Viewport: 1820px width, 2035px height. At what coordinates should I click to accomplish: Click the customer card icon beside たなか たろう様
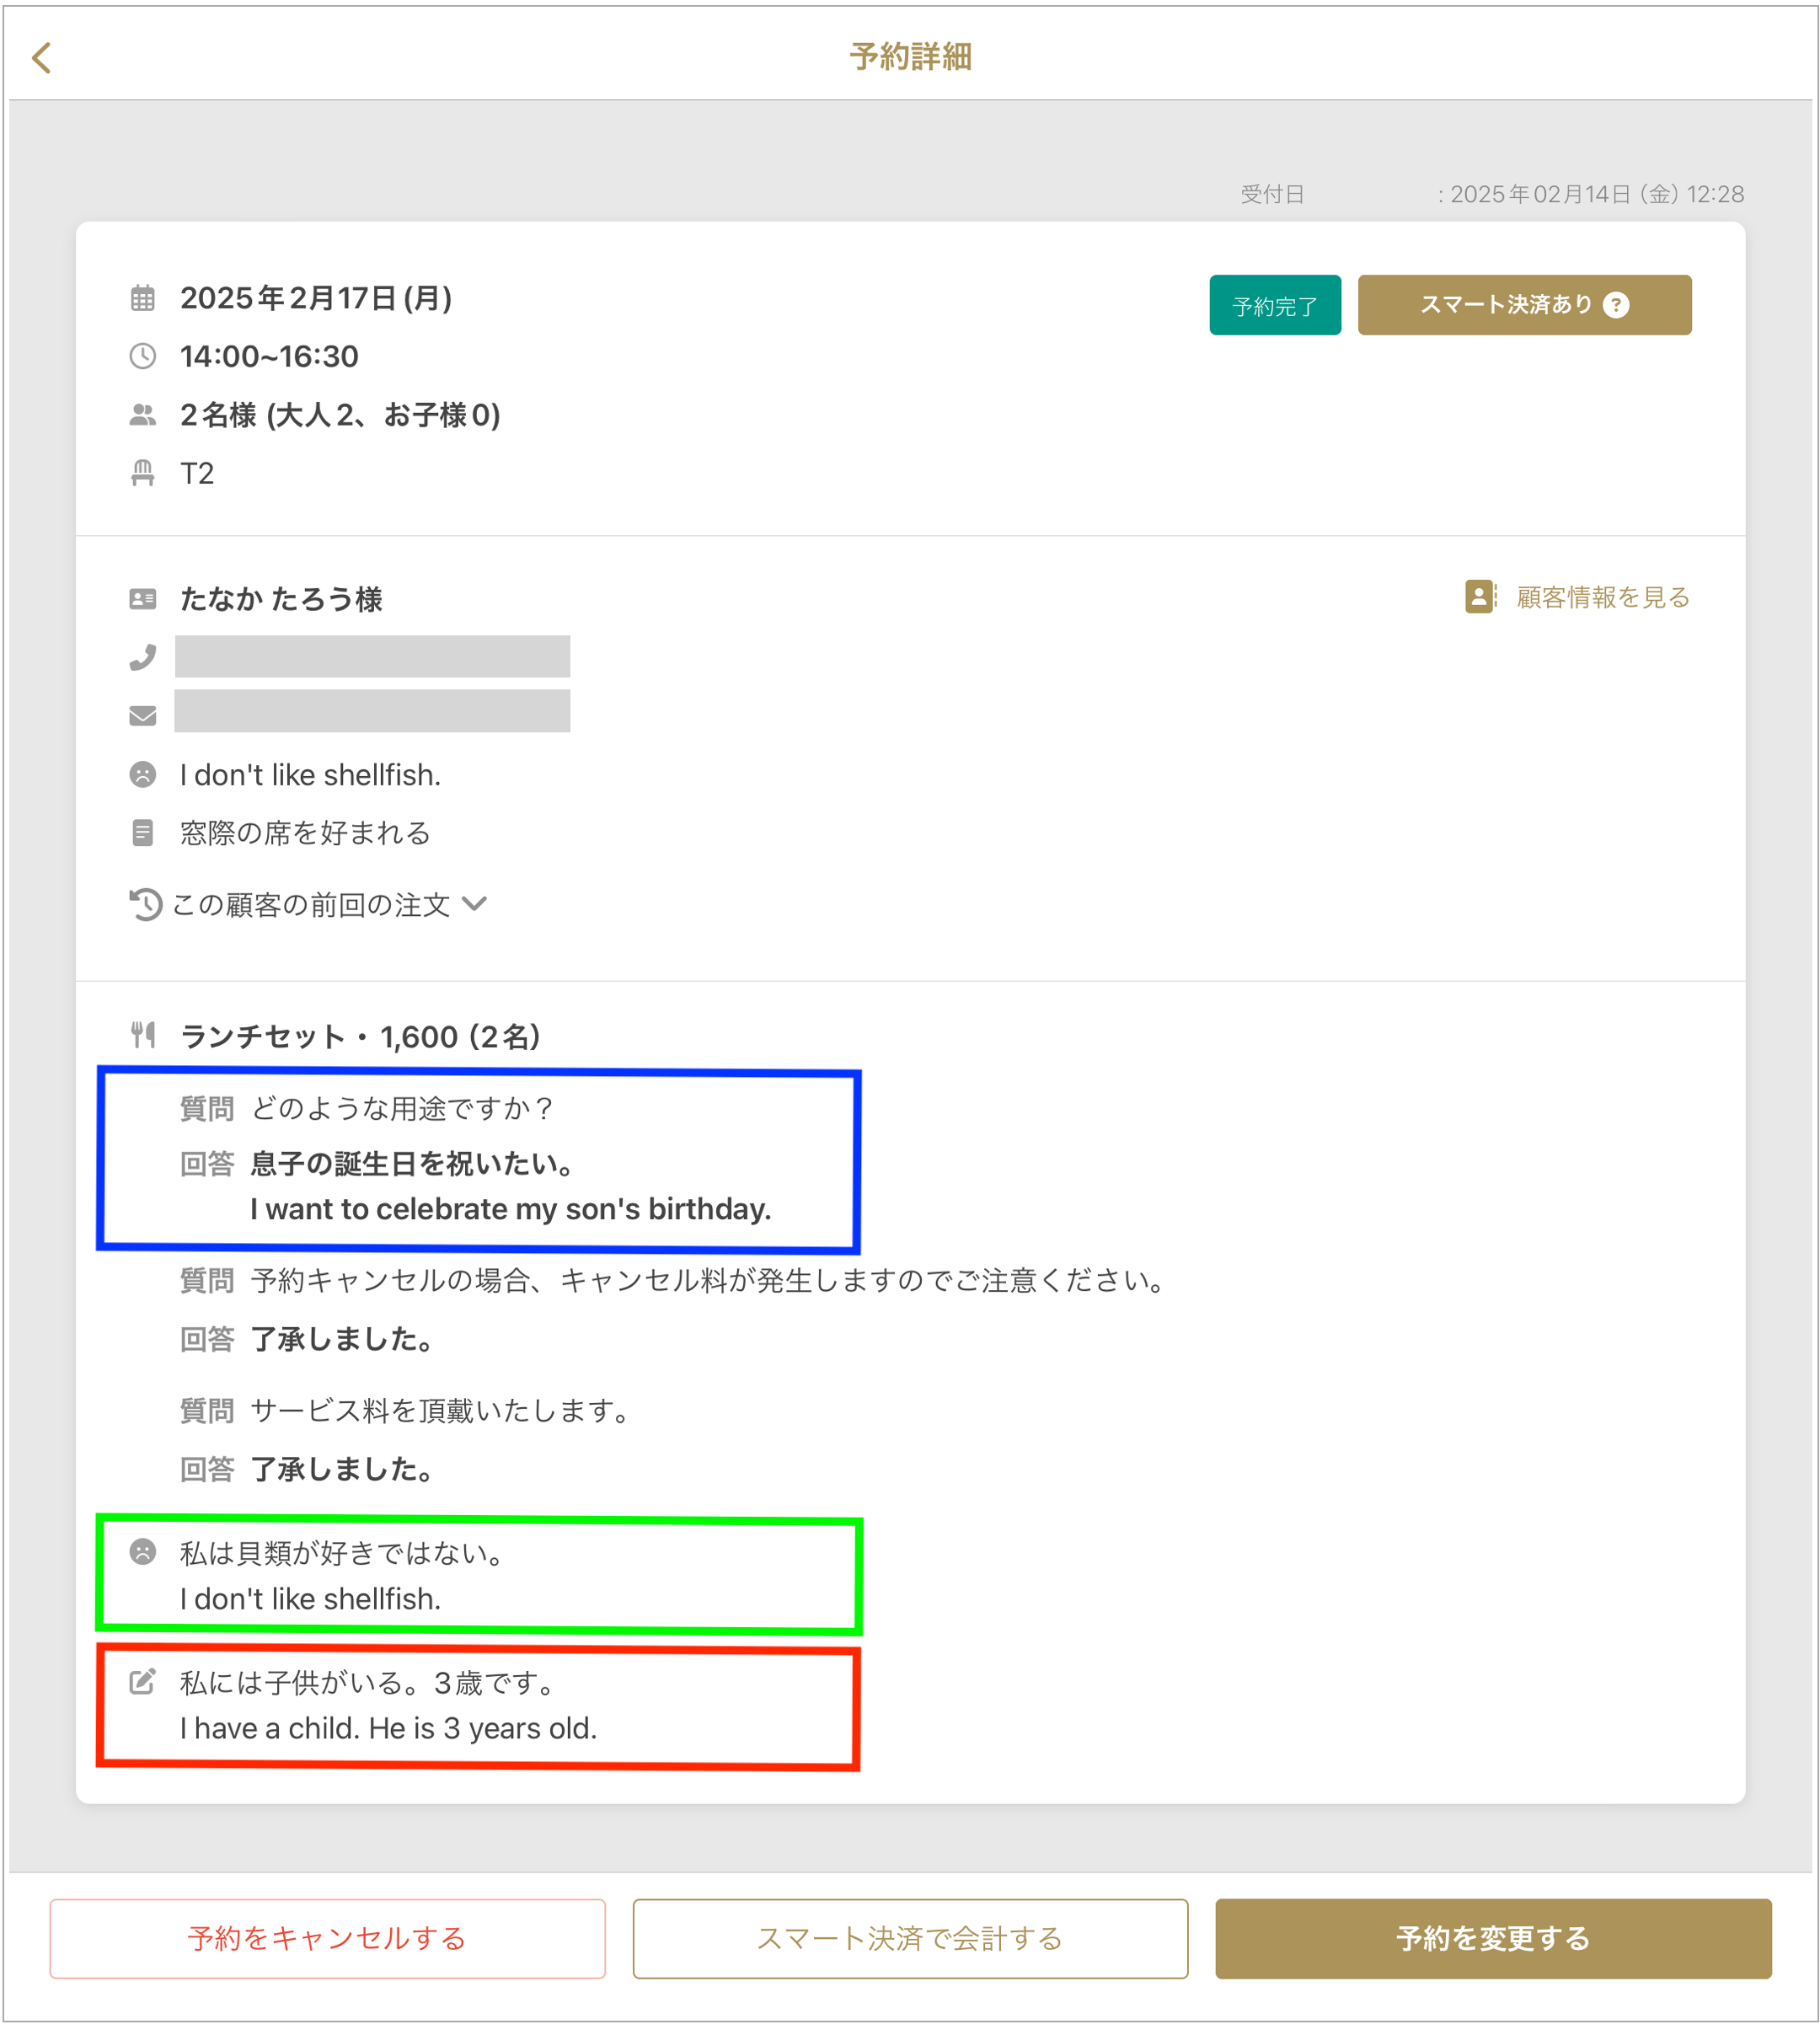(x=143, y=599)
